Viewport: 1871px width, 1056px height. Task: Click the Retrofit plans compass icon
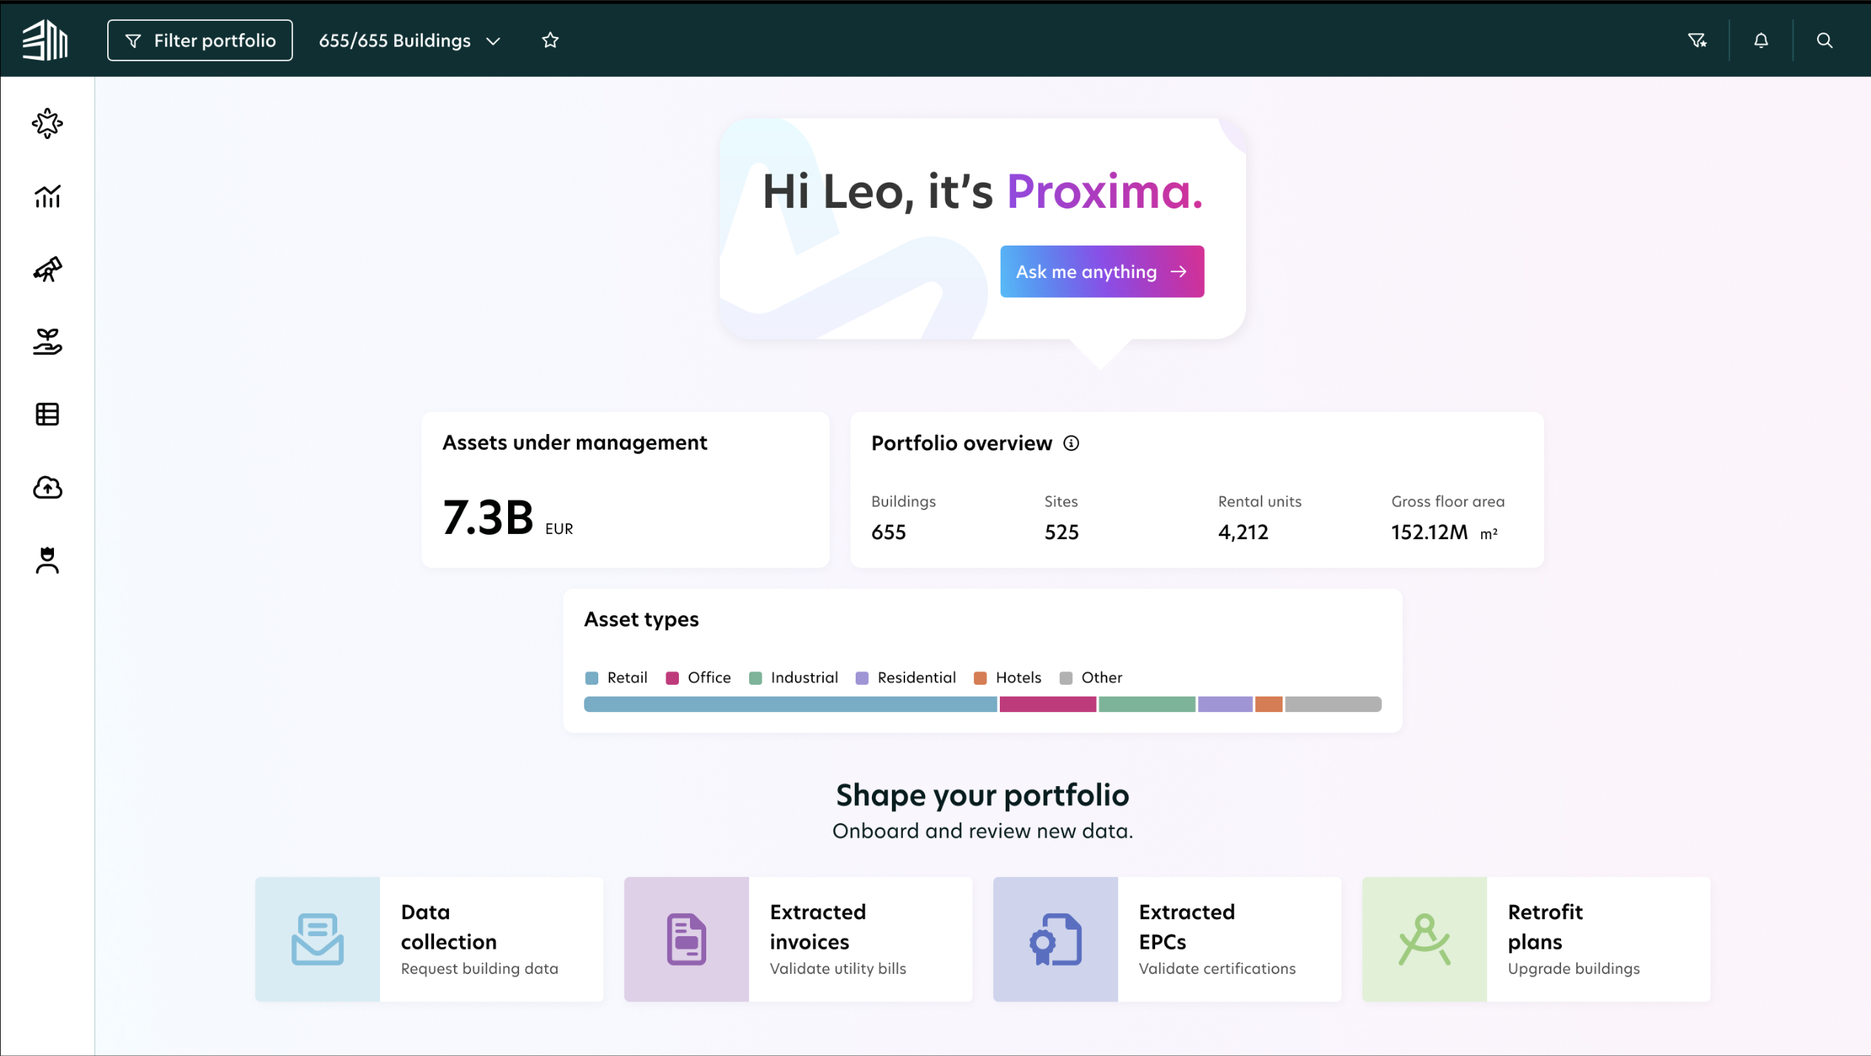pyautogui.click(x=1424, y=939)
